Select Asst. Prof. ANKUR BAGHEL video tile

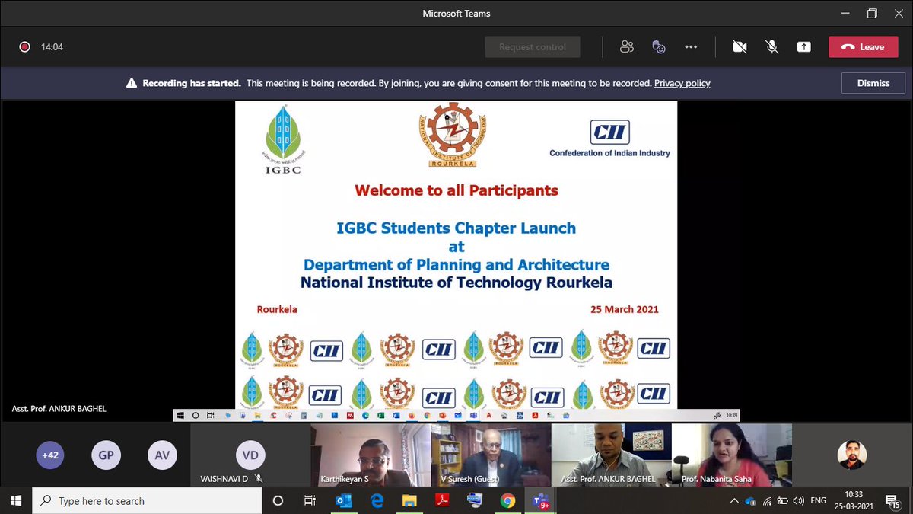611,455
